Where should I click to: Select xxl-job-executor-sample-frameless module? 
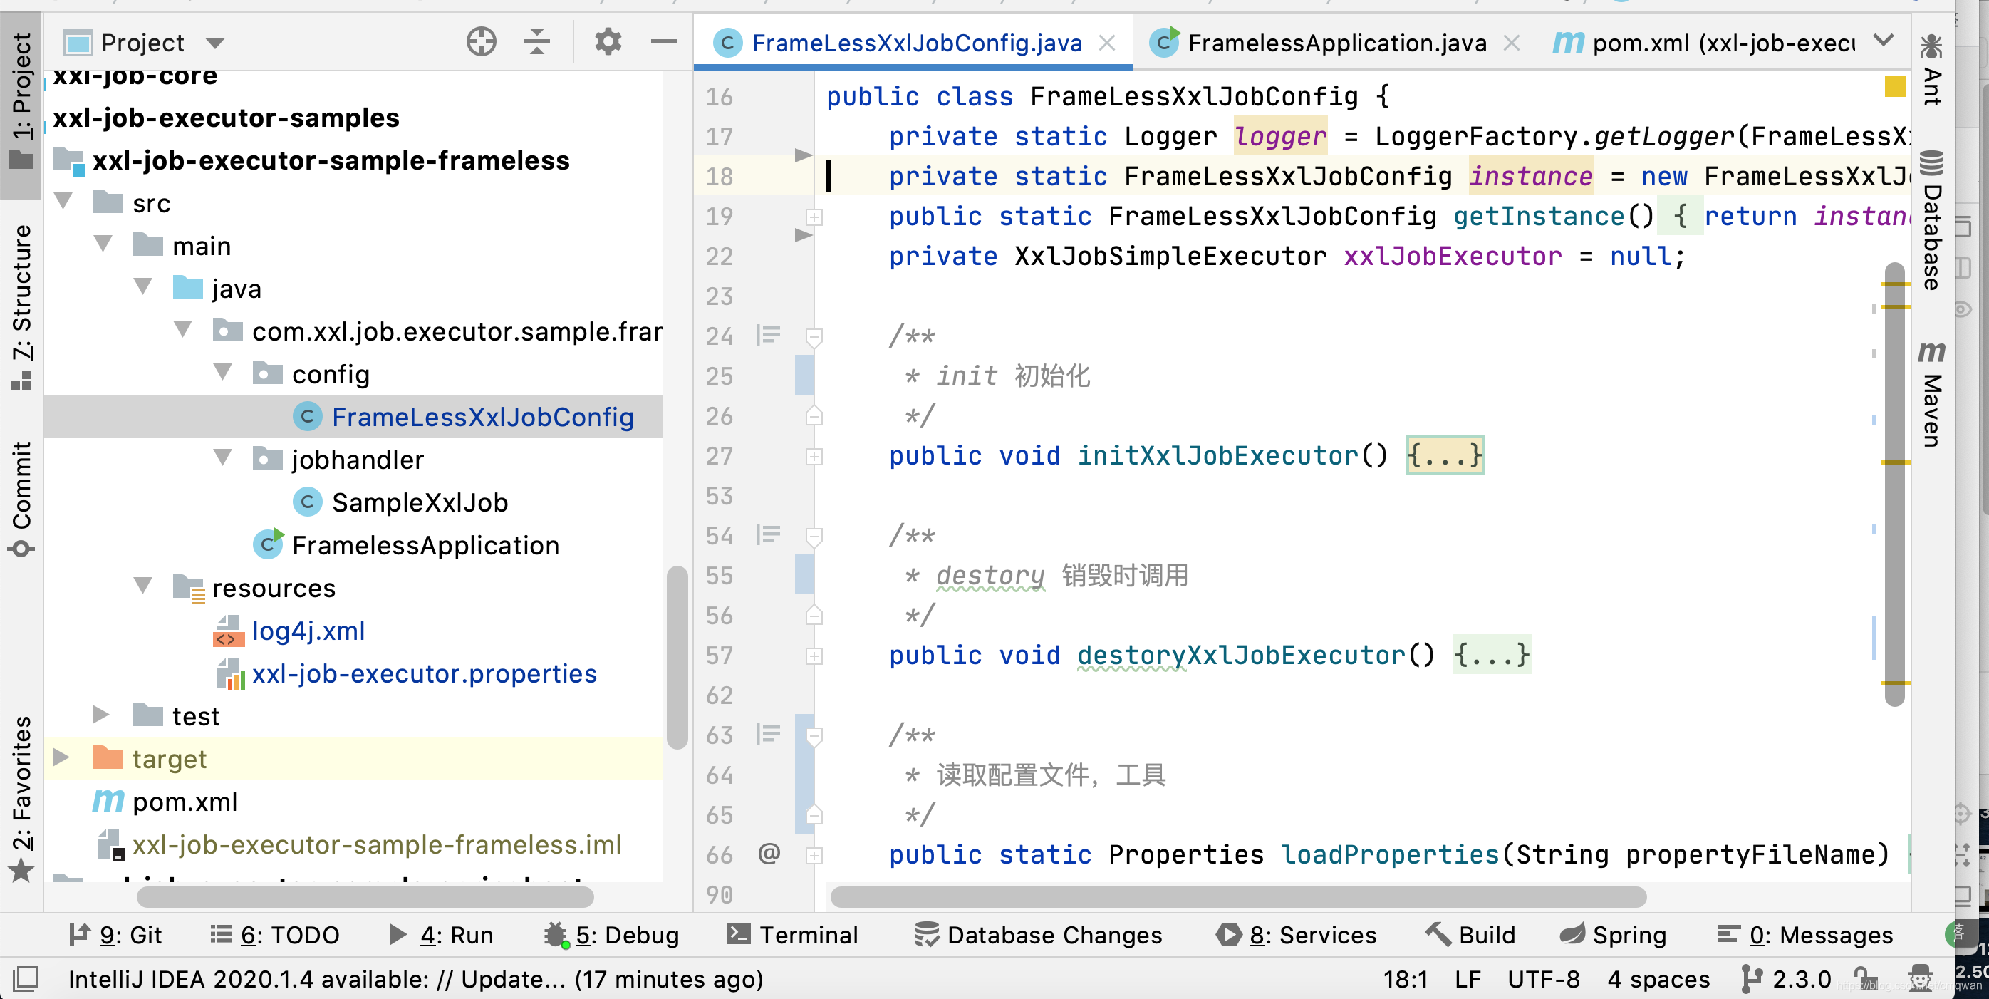pos(331,160)
